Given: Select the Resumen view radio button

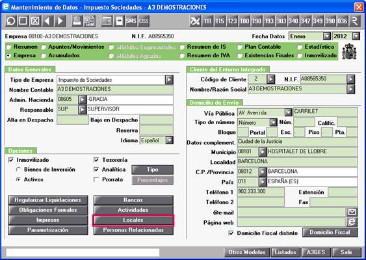Looking at the screenshot, I should [9, 47].
